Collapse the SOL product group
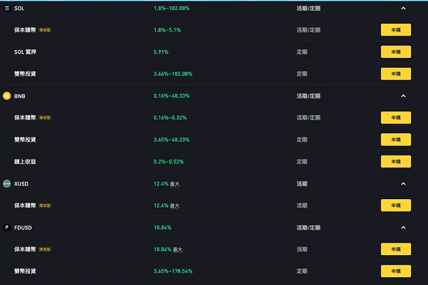The image size is (428, 285). click(403, 8)
